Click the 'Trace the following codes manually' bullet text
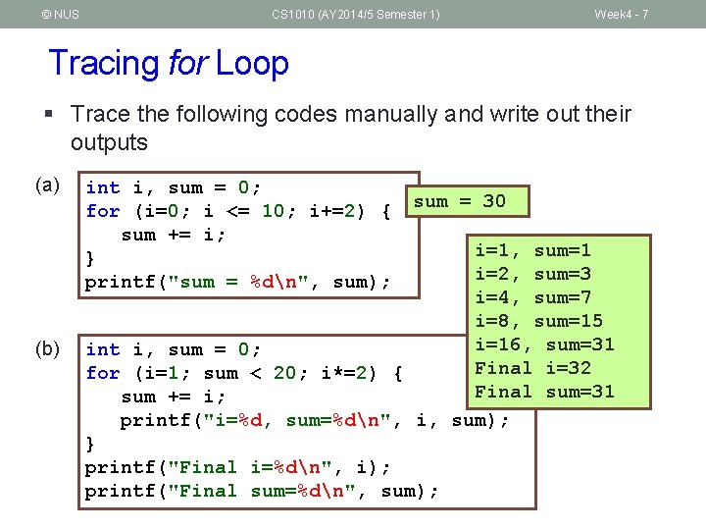Screen dimensions: 706x530 (351, 128)
